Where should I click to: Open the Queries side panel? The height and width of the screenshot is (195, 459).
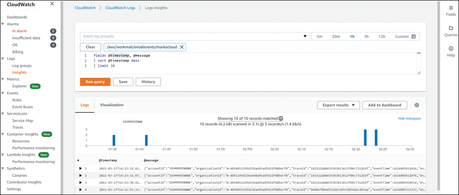451,31
